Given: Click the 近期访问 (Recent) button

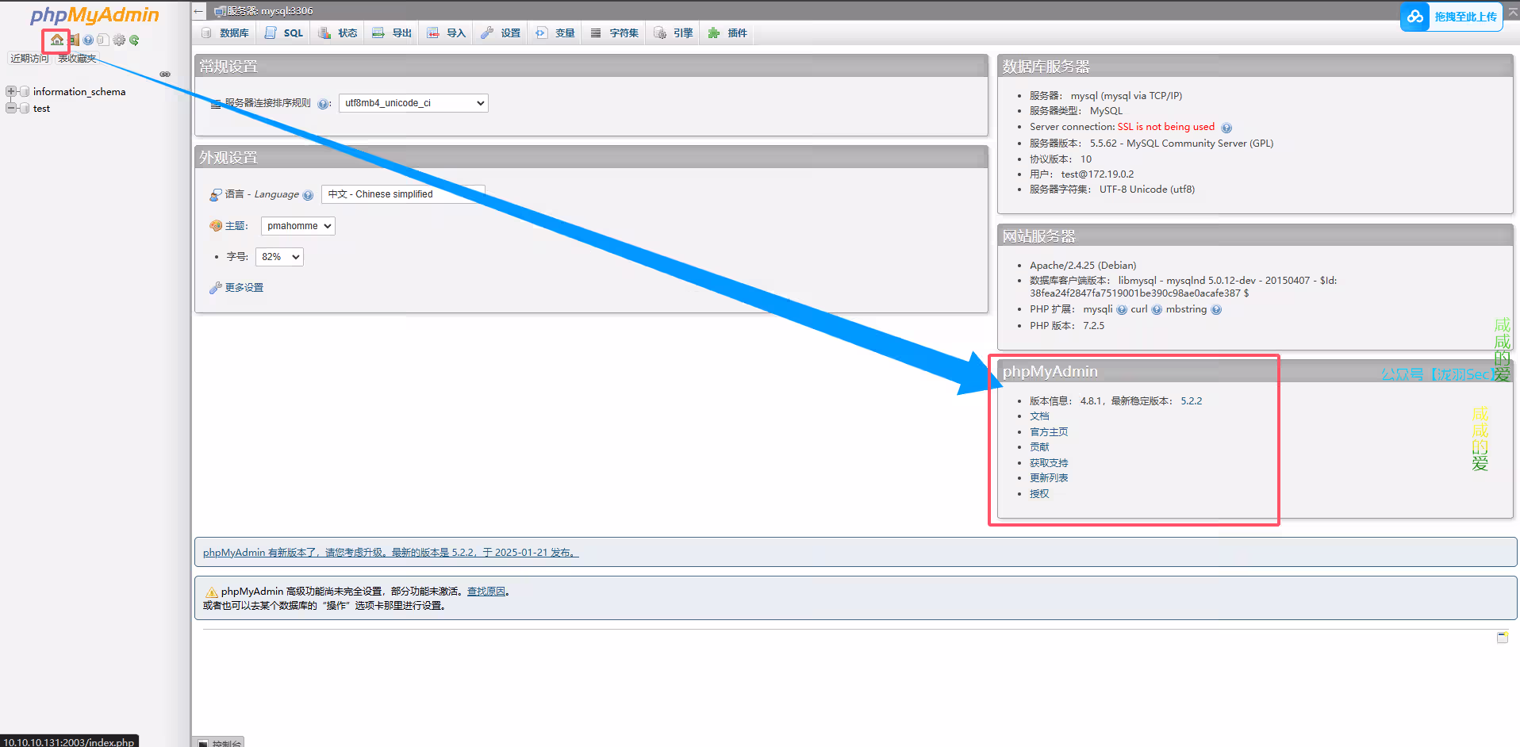Looking at the screenshot, I should pos(29,59).
